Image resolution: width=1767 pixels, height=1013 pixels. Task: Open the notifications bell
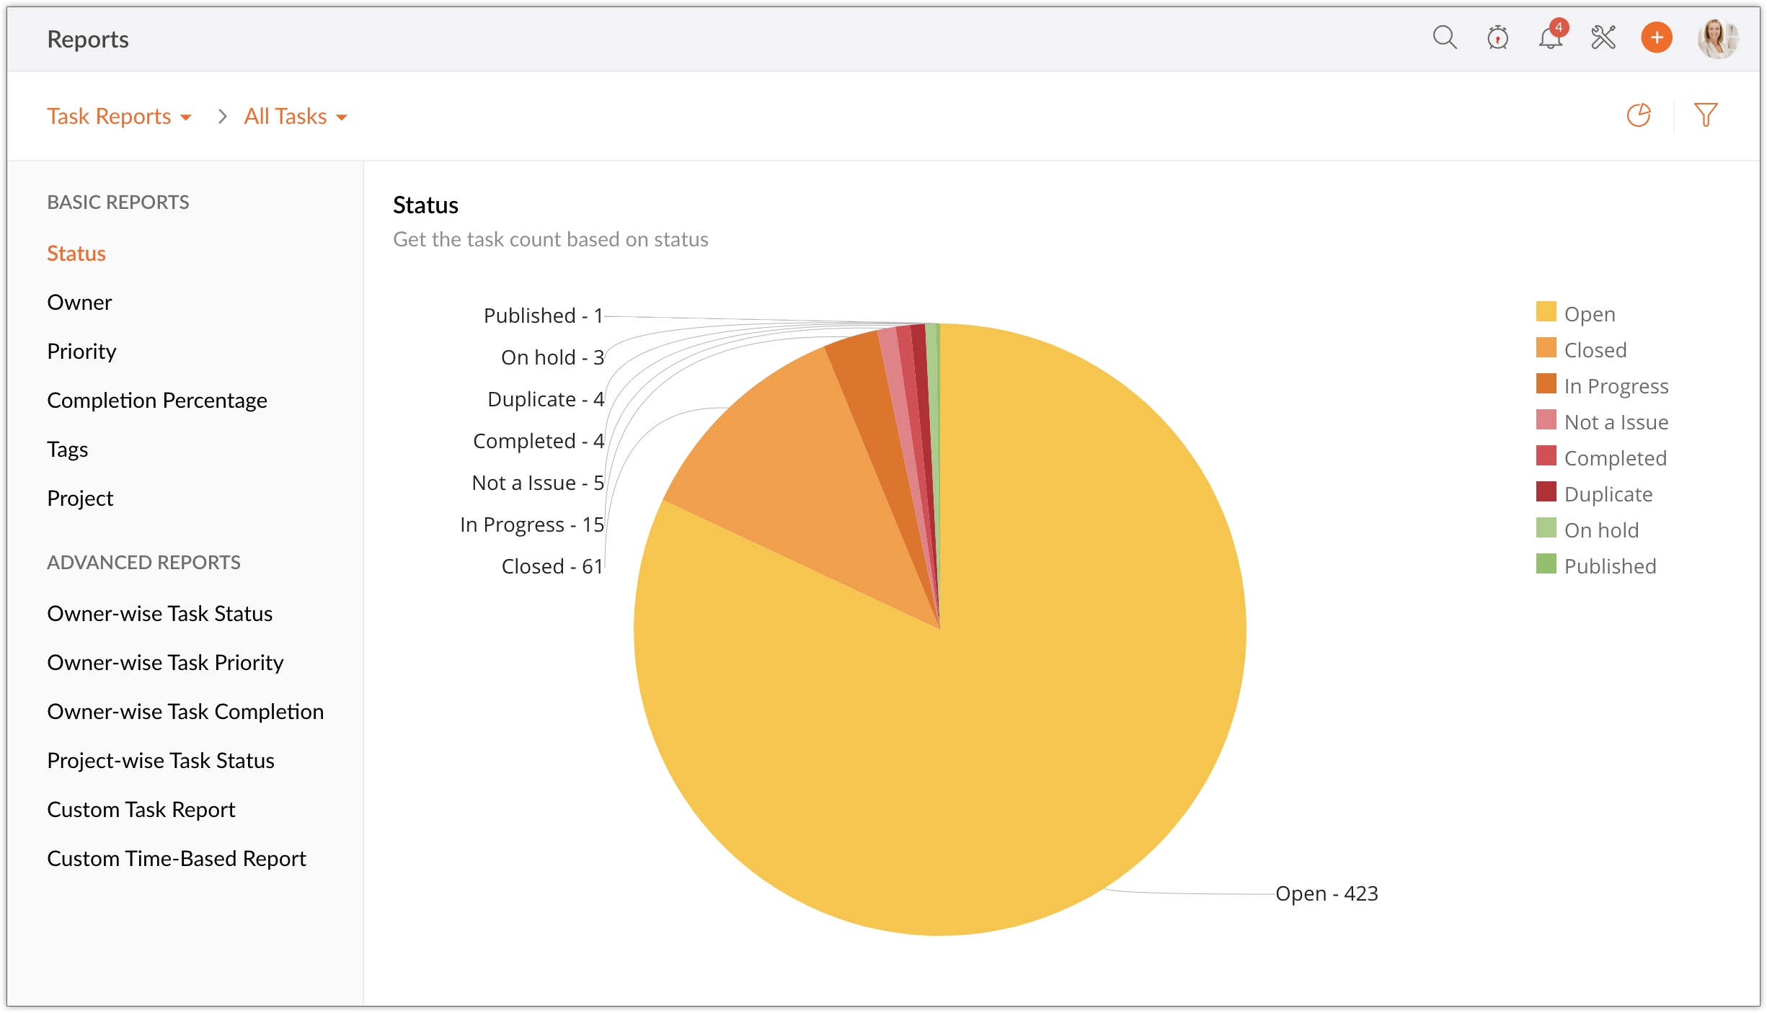(x=1551, y=37)
